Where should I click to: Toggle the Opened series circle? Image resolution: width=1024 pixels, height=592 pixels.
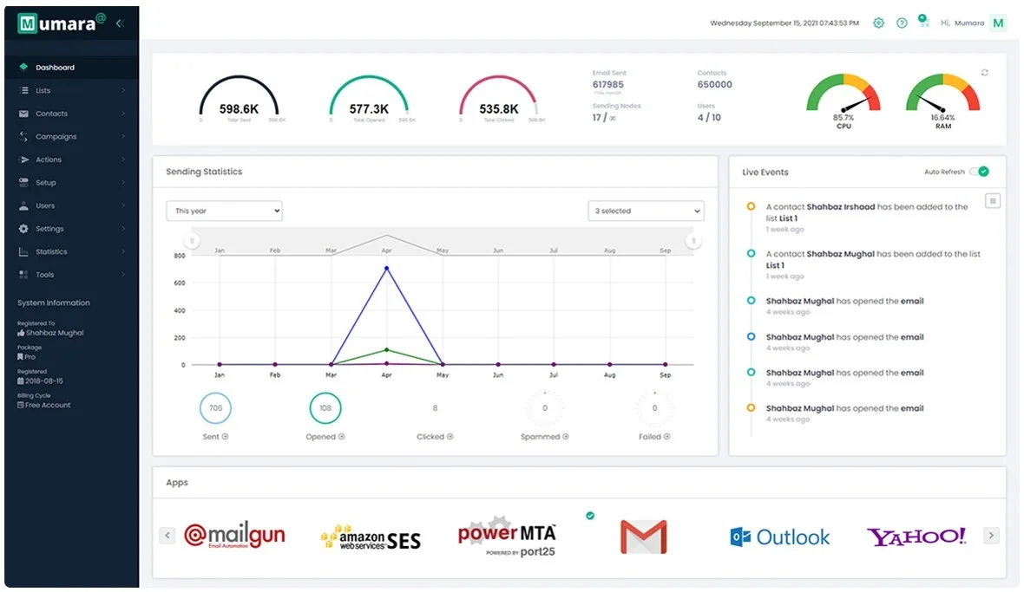325,408
